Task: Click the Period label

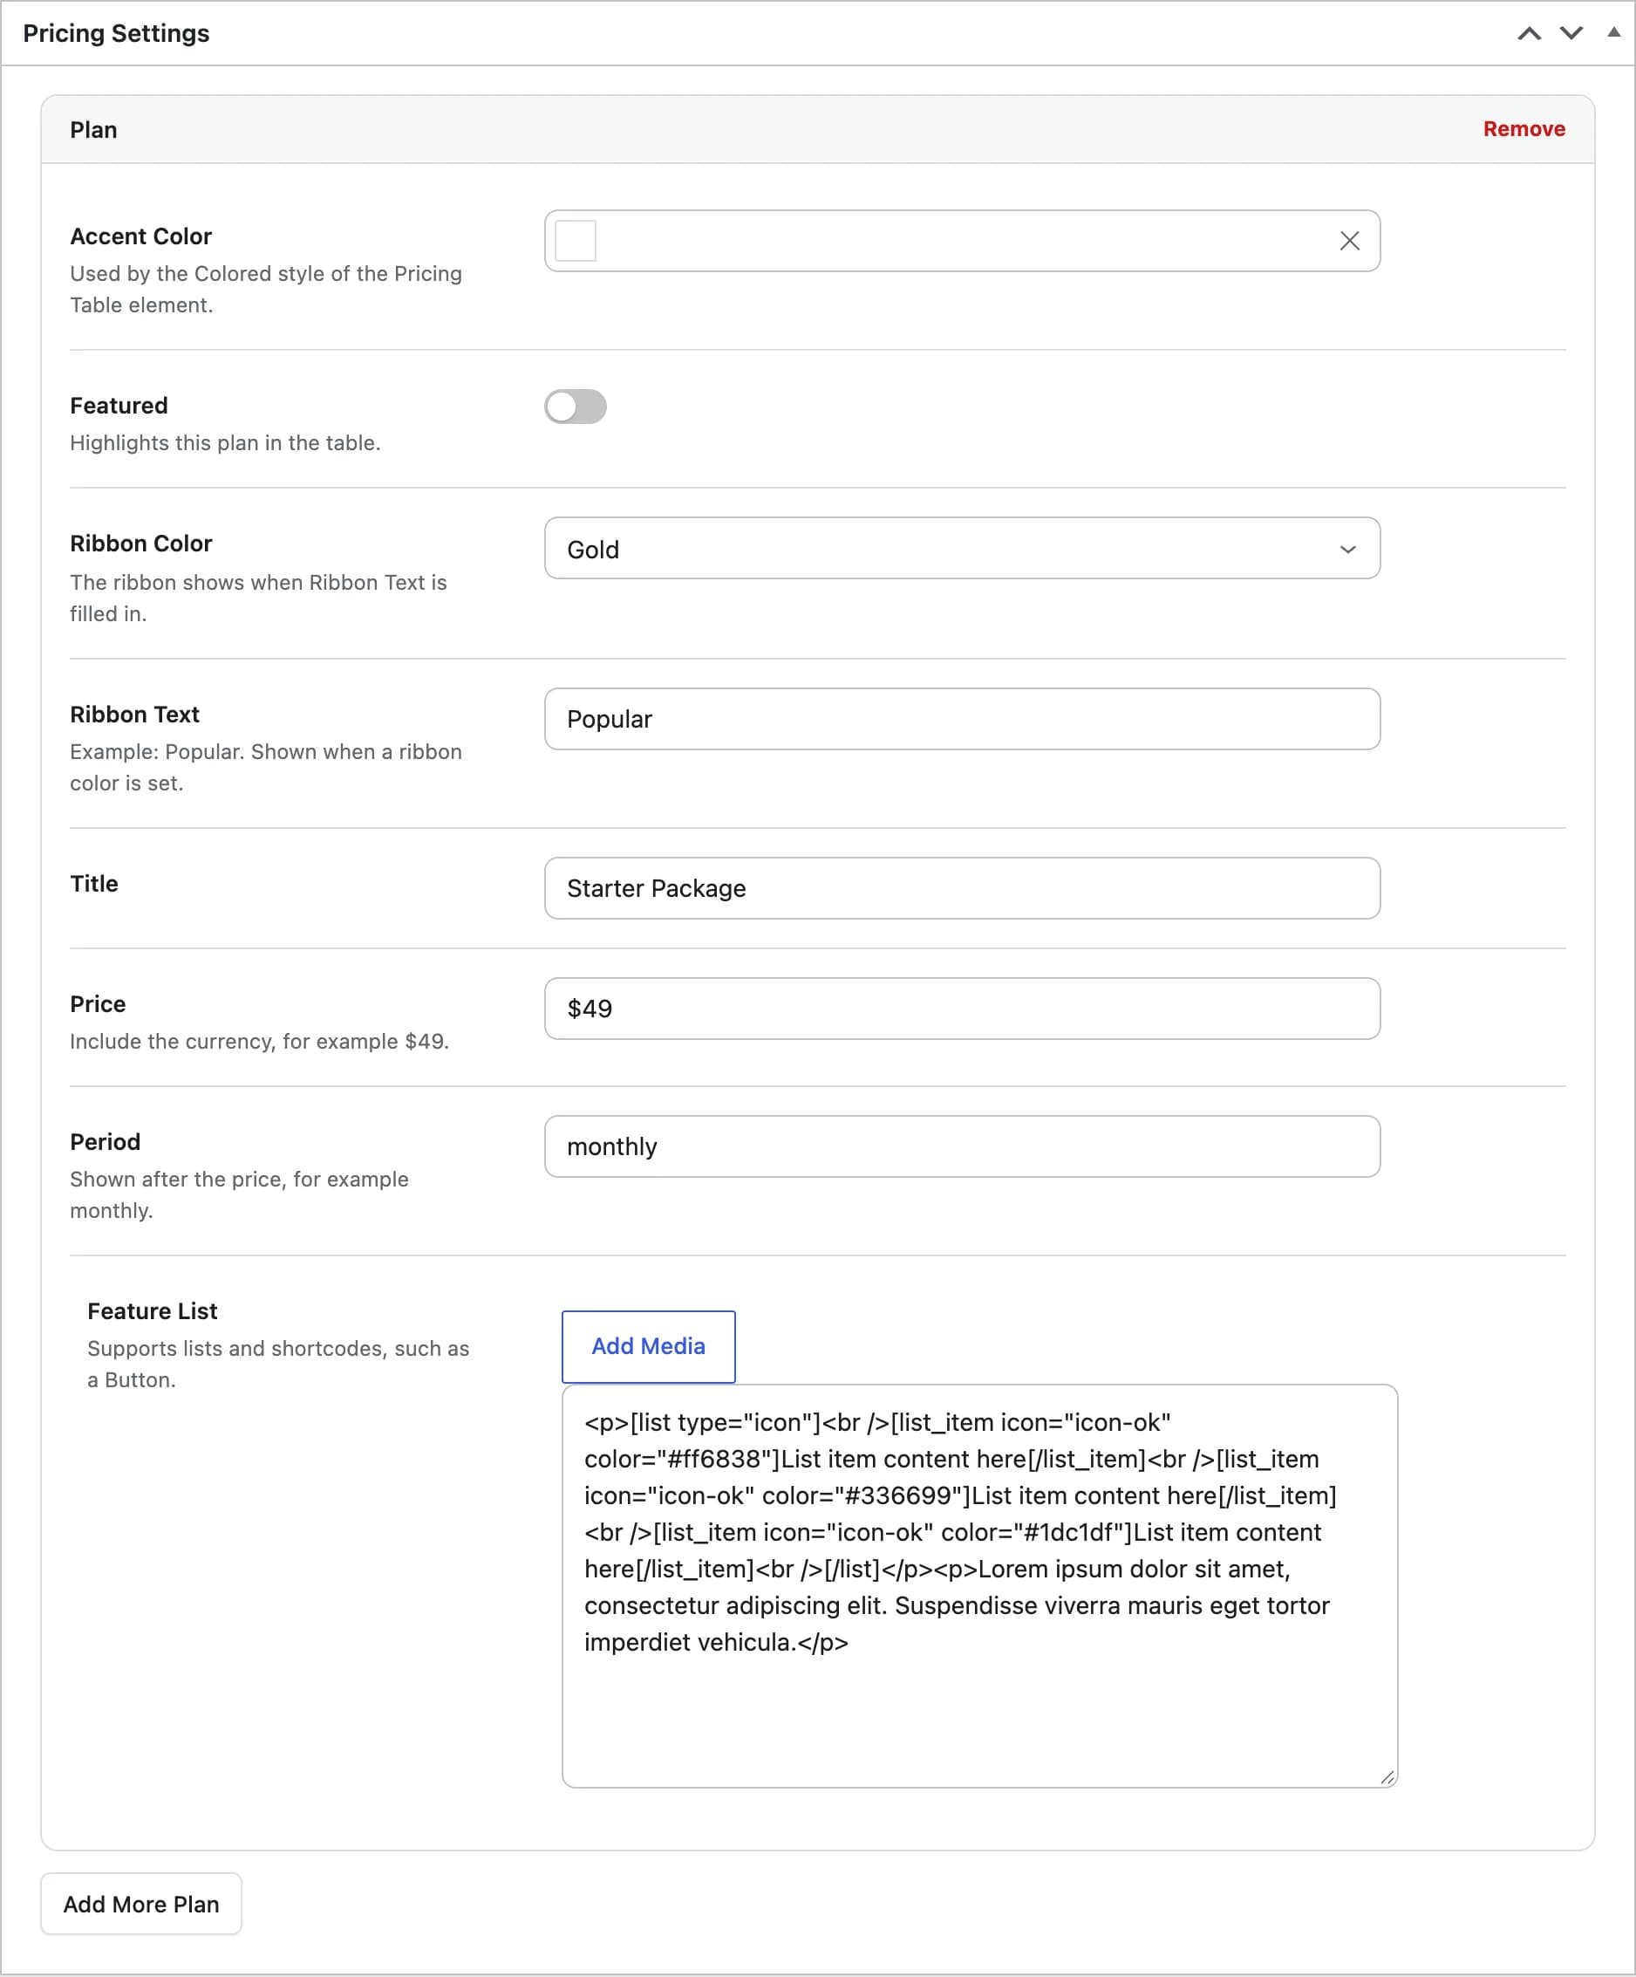Action: click(106, 1141)
